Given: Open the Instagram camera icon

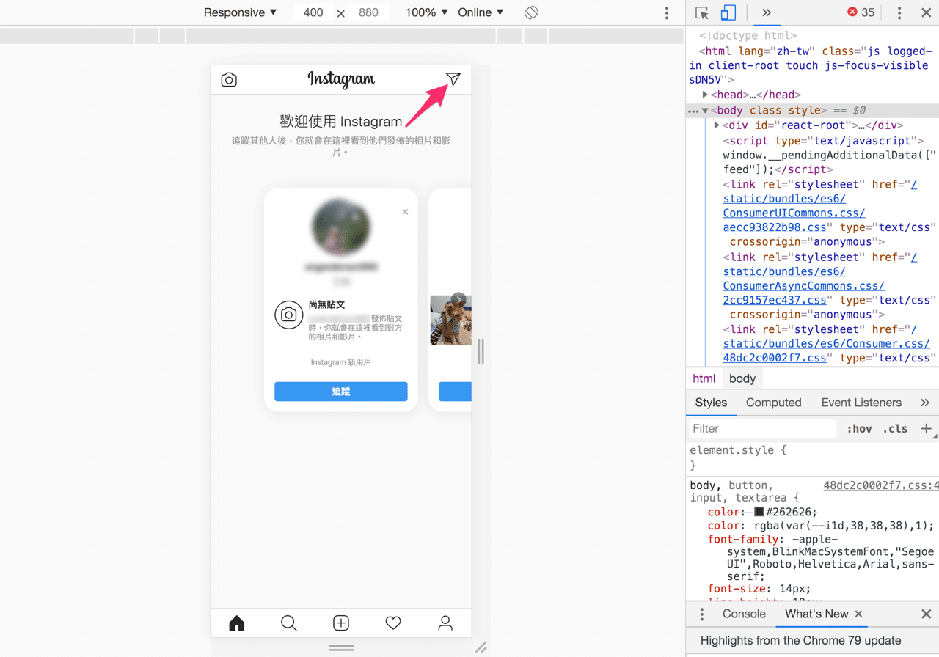Looking at the screenshot, I should (x=229, y=79).
